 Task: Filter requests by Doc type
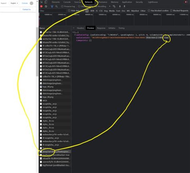123,11
